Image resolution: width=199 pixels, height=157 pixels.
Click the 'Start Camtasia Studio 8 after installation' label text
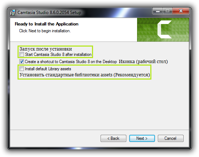click(58, 54)
